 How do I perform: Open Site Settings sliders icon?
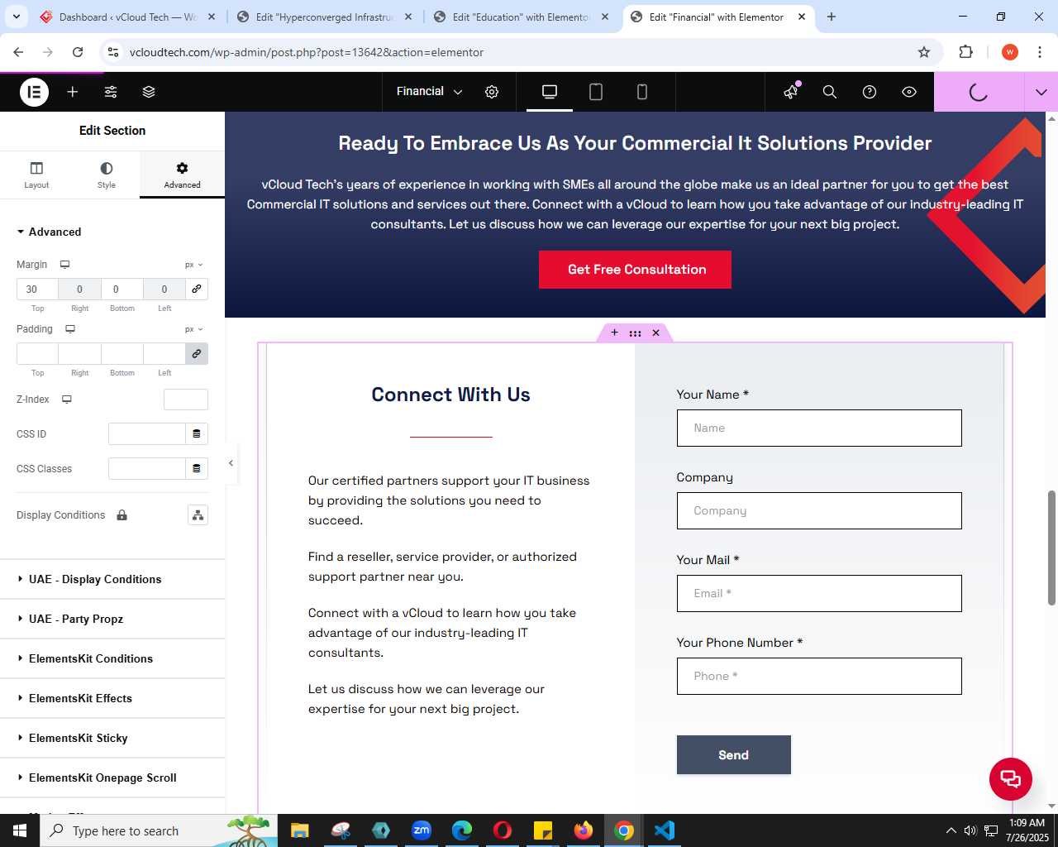click(111, 92)
